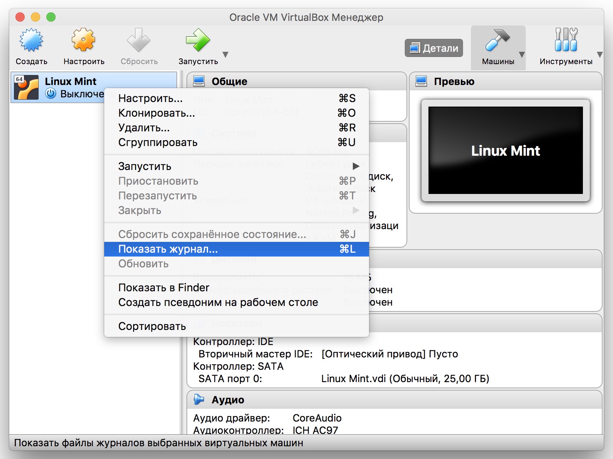The height and width of the screenshot is (459, 613).
Task: Open the dropdown arrow next to Машины
Action: (522, 54)
